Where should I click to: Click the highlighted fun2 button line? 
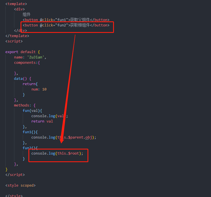tap(66, 25)
